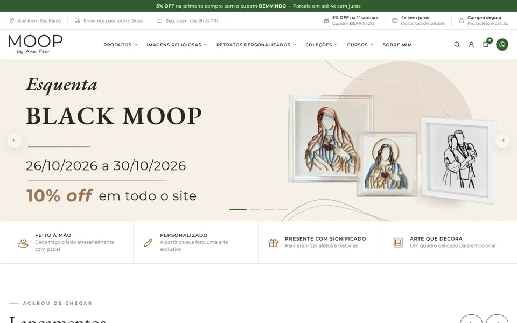Click Enviamos para todo o Brasil text
The image size is (517, 323).
113,21
